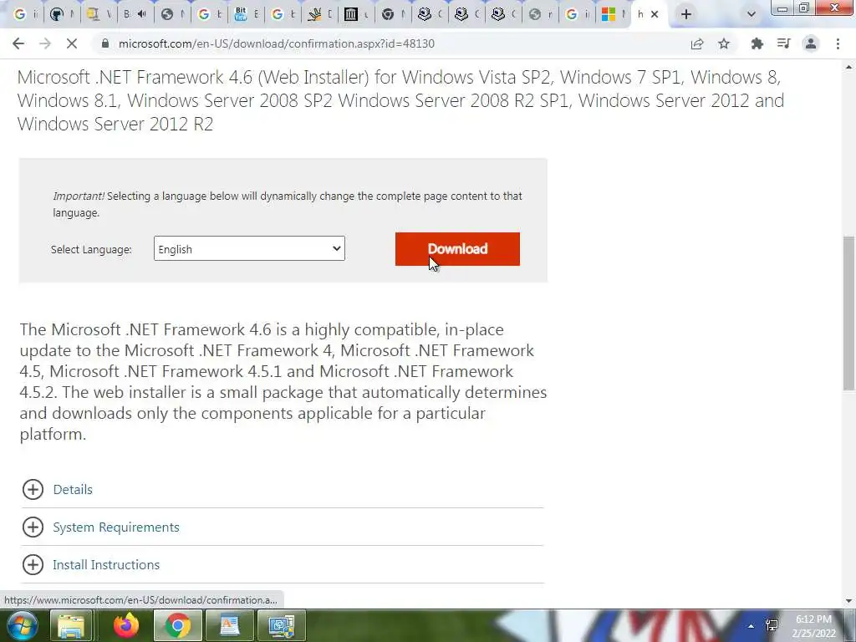Close the active tab

655,15
